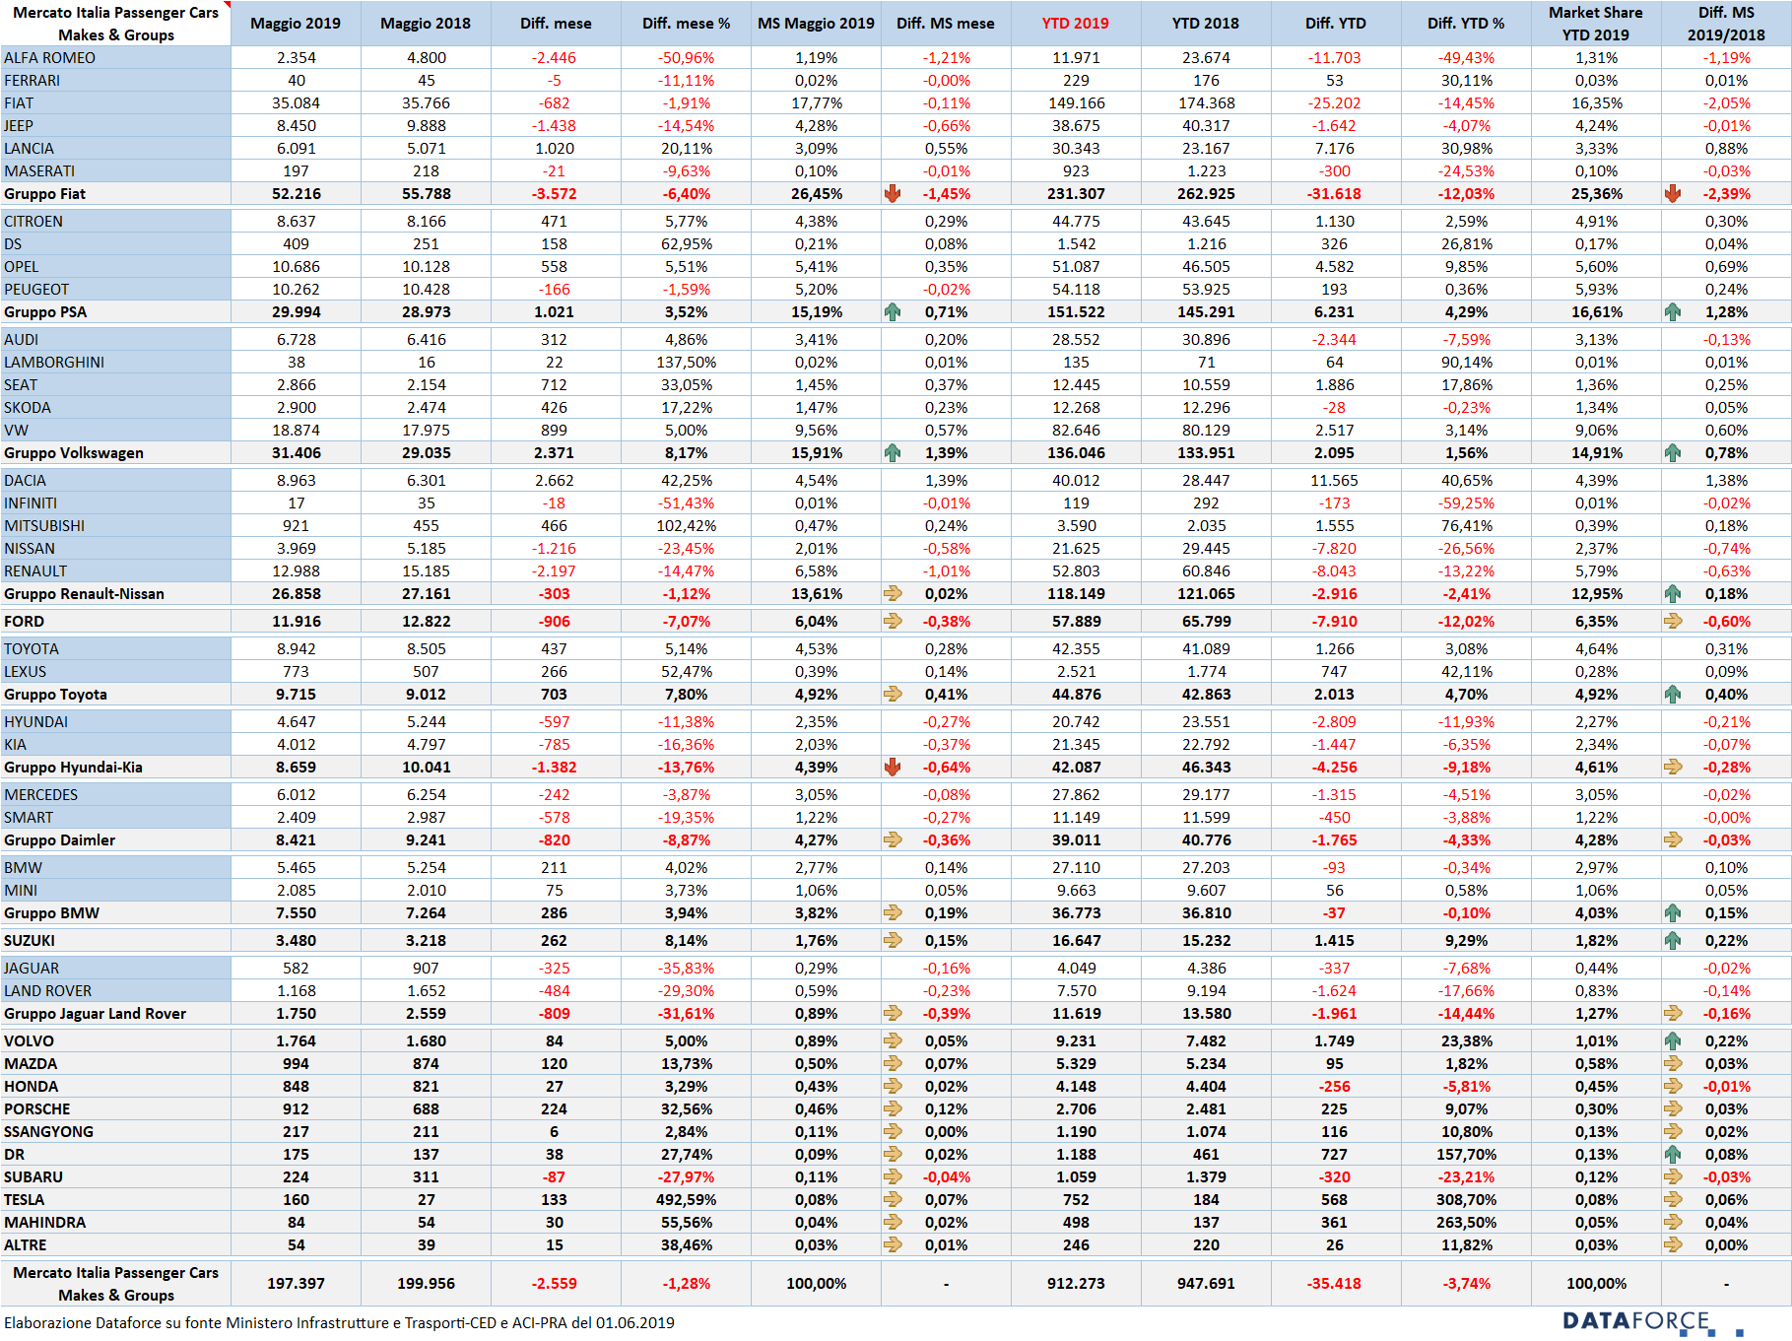Screen dimensions: 1792x1341
Task: Click the MAHINDRA row label
Action: coord(44,1223)
